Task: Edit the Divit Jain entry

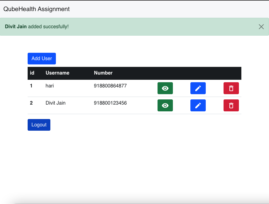Action: pyautogui.click(x=198, y=105)
